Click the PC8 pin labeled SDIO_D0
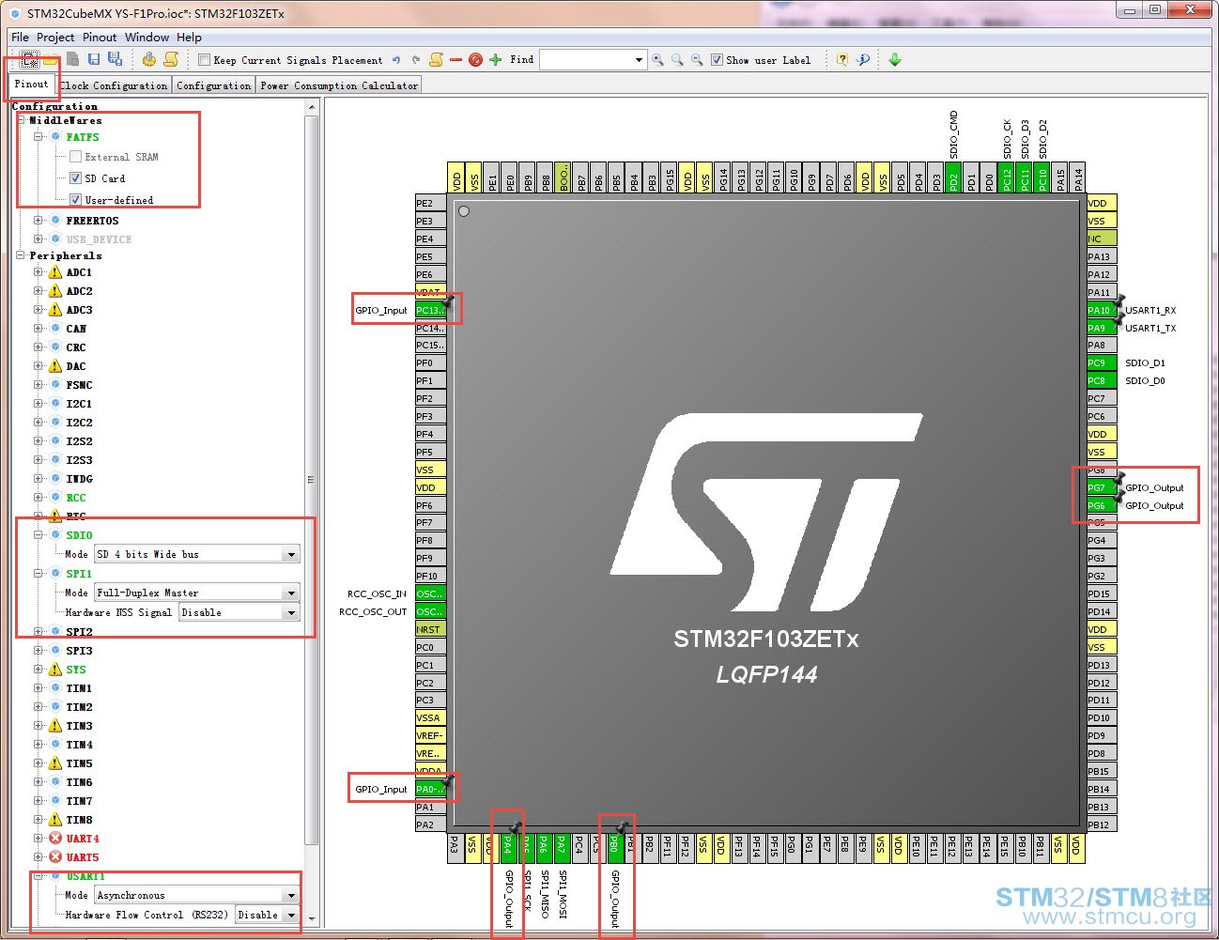The height and width of the screenshot is (940, 1219). click(1102, 380)
